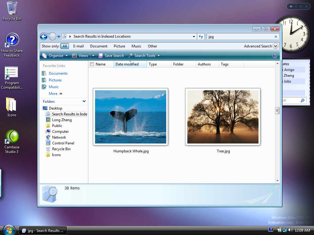Click the scroll down arrow in results
The image size is (314, 235).
[277, 181]
